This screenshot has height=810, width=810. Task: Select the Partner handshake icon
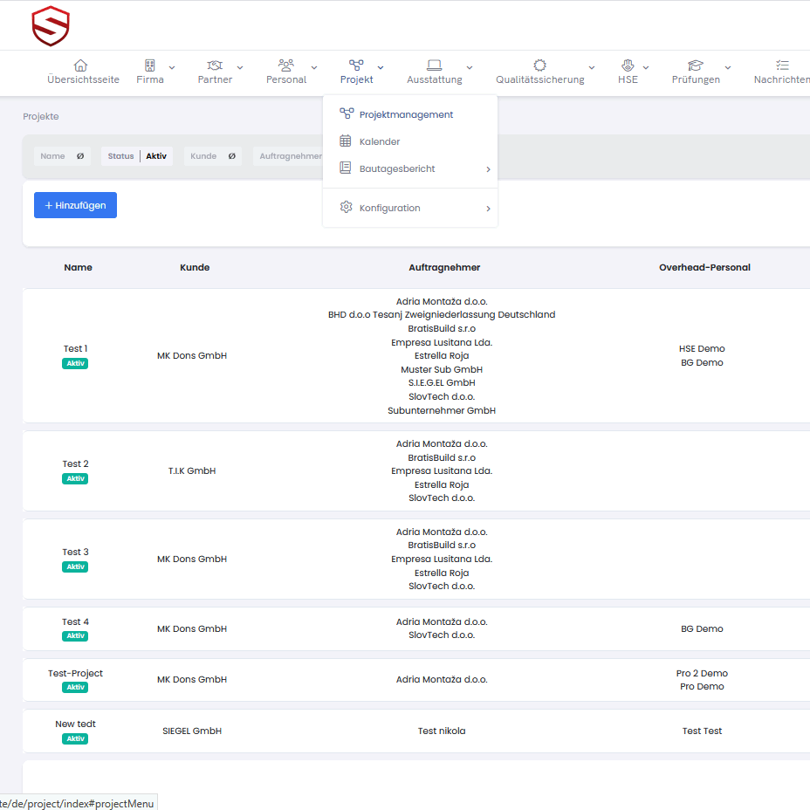point(215,65)
